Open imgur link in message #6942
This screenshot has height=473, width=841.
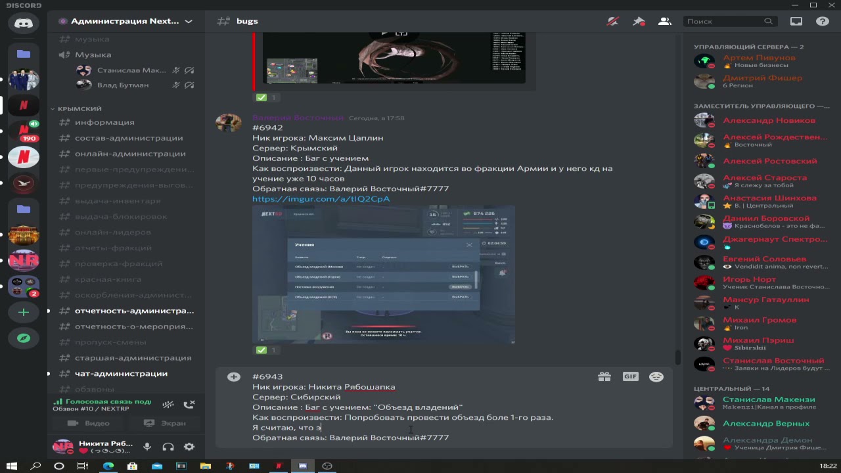tap(321, 198)
